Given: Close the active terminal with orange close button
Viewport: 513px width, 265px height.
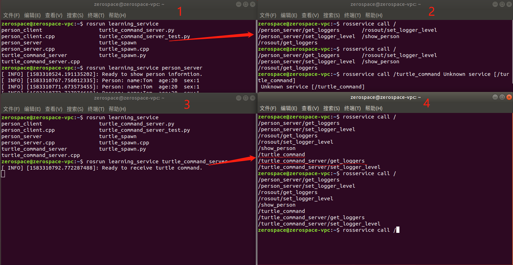Looking at the screenshot, I should (509, 97).
